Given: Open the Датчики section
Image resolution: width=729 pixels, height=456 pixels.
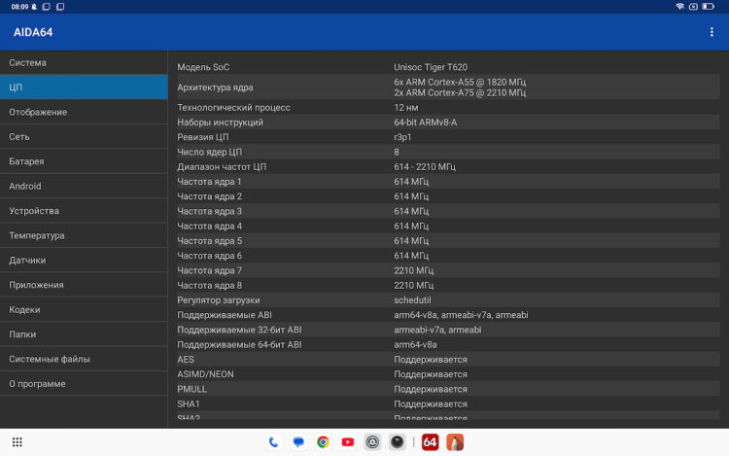Looking at the screenshot, I should click(84, 260).
